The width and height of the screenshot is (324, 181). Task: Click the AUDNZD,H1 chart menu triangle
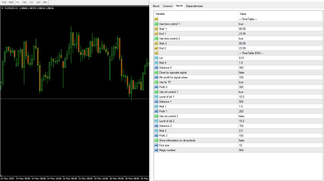pyautogui.click(x=2, y=8)
